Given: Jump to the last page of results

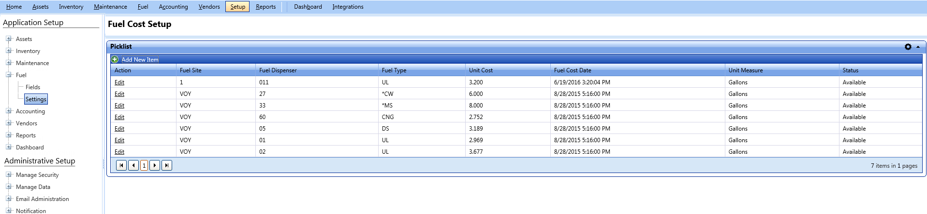Looking at the screenshot, I should pyautogui.click(x=167, y=165).
